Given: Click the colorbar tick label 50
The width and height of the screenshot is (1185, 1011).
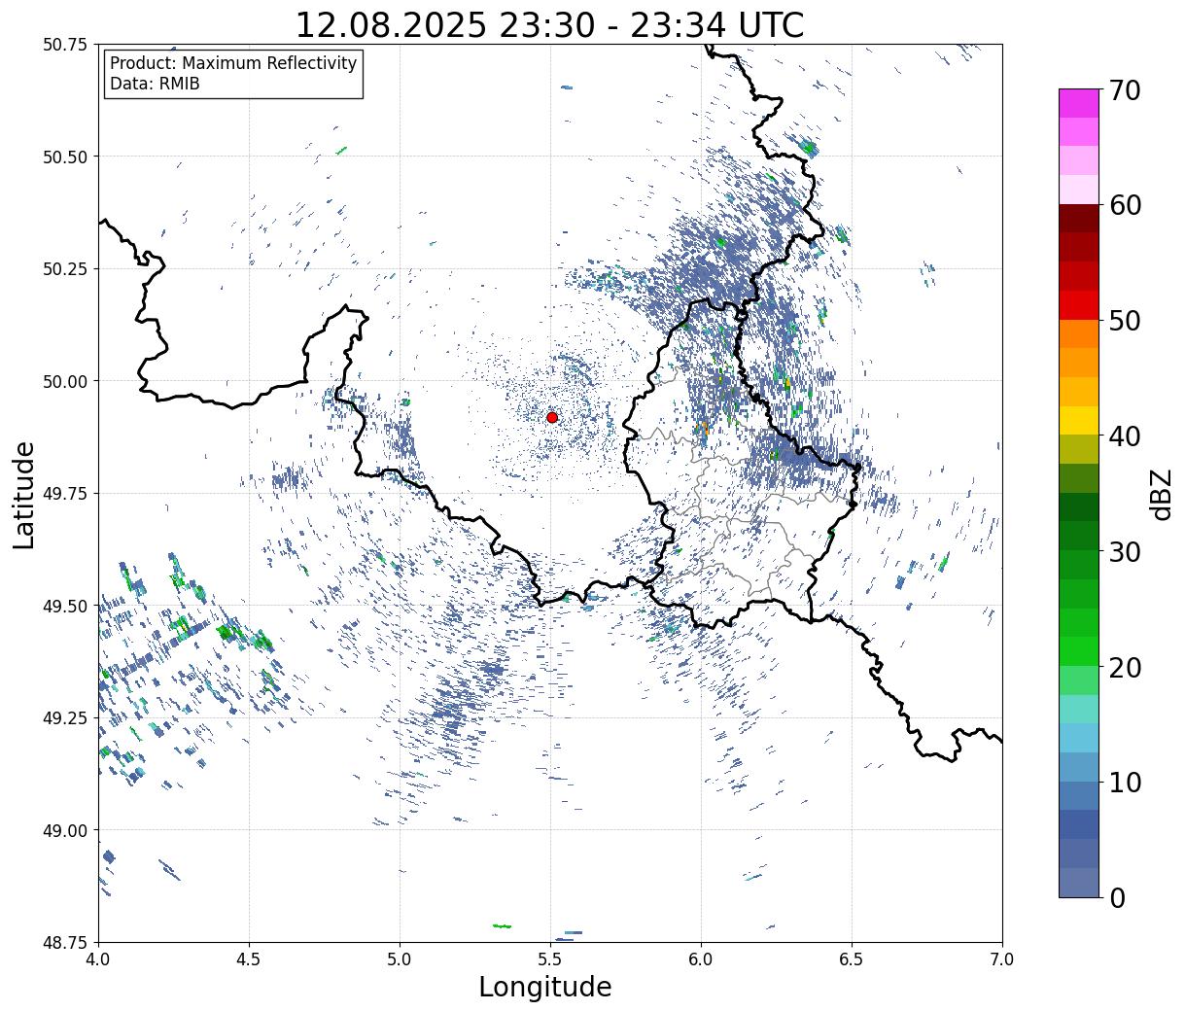Looking at the screenshot, I should tap(1125, 321).
